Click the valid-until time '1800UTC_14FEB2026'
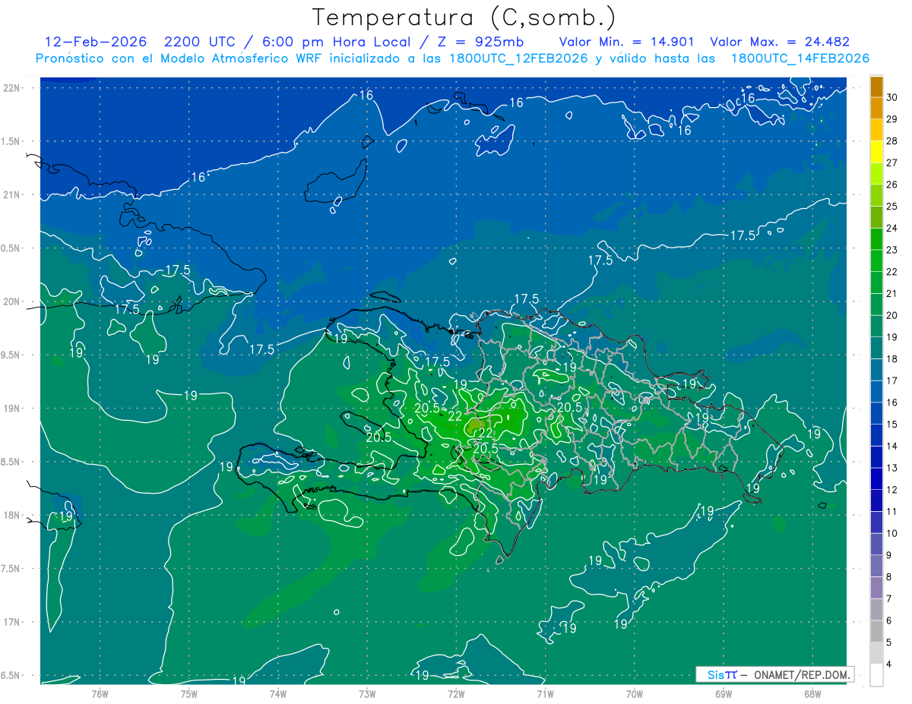Viewport: 912px width, 704px height. (x=800, y=58)
